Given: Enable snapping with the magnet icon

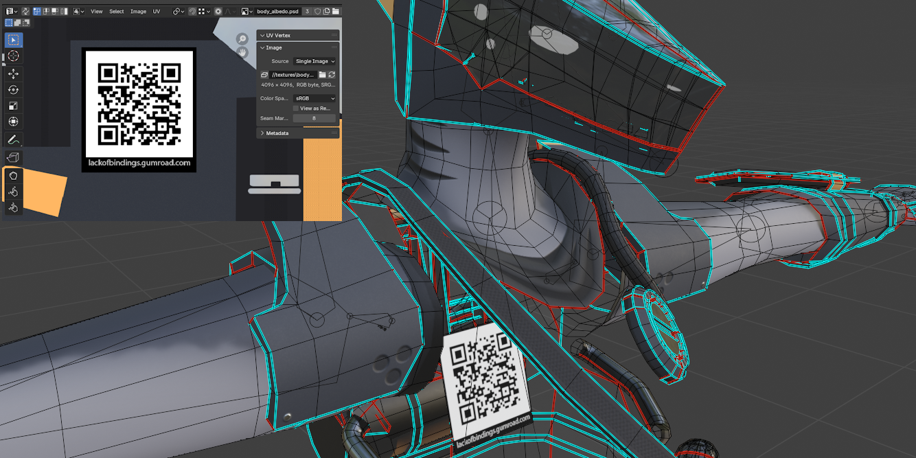Looking at the screenshot, I should [x=192, y=11].
